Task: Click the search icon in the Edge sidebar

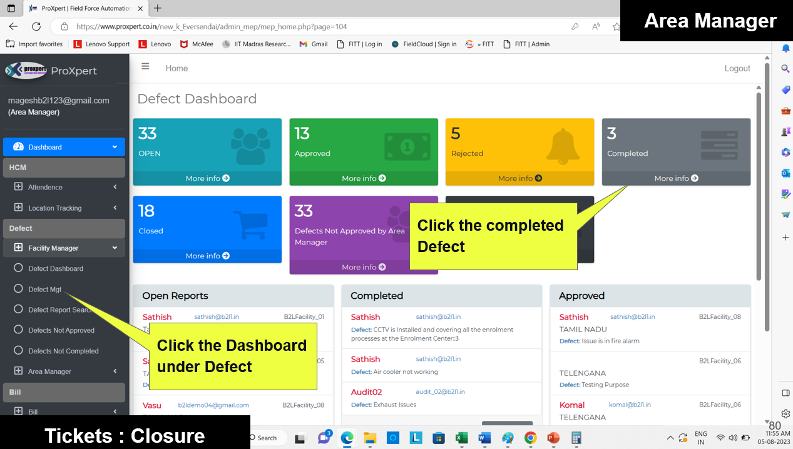Action: 785,69
